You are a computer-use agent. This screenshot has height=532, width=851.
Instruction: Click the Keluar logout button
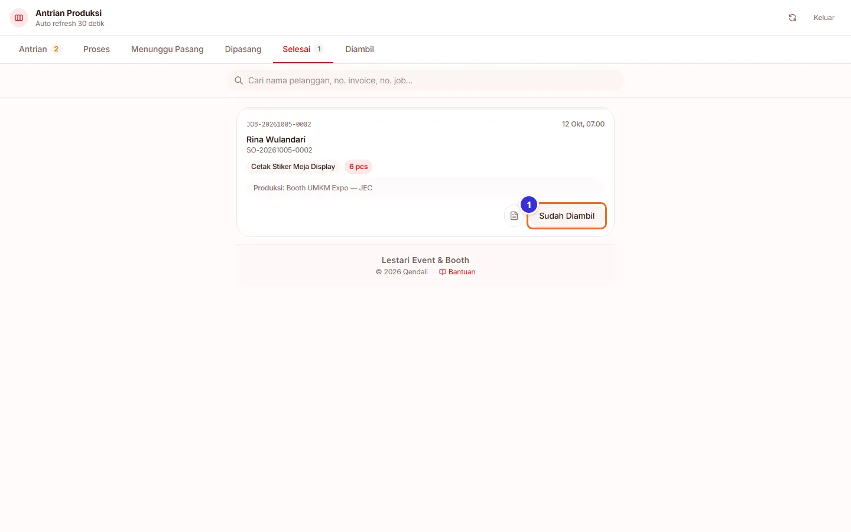tap(824, 18)
